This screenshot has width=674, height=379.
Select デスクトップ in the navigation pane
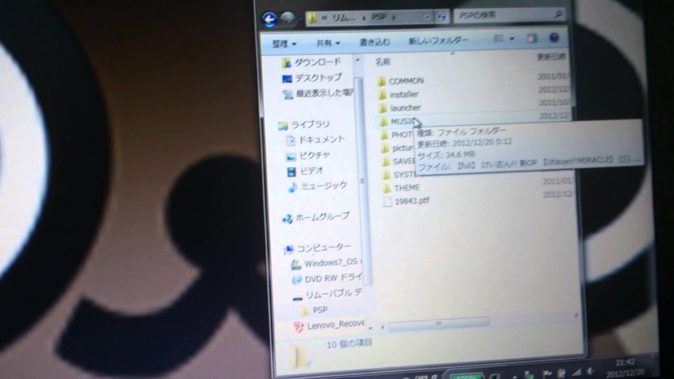tap(312, 78)
